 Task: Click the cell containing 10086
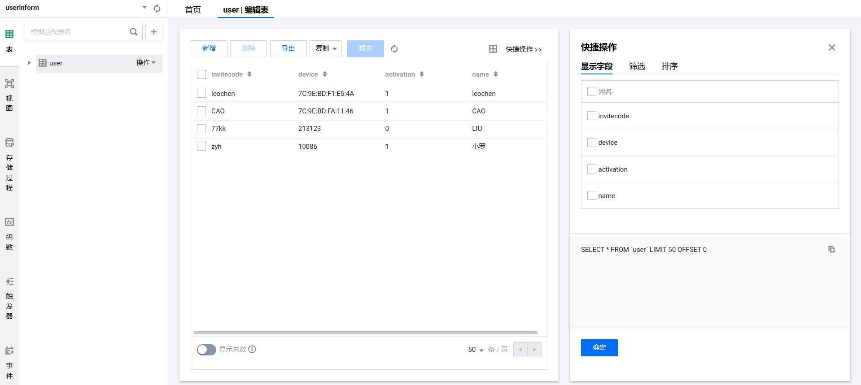pos(308,147)
